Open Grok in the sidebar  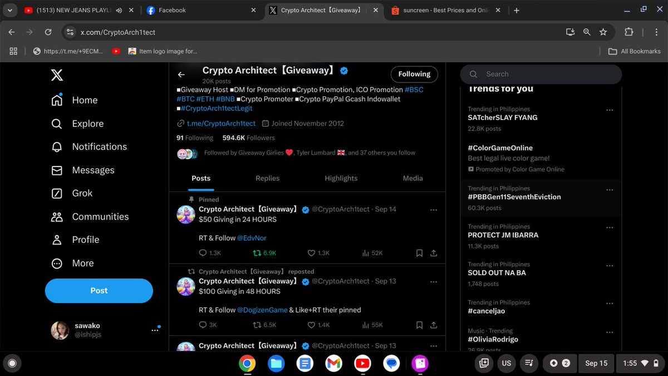pyautogui.click(x=72, y=193)
